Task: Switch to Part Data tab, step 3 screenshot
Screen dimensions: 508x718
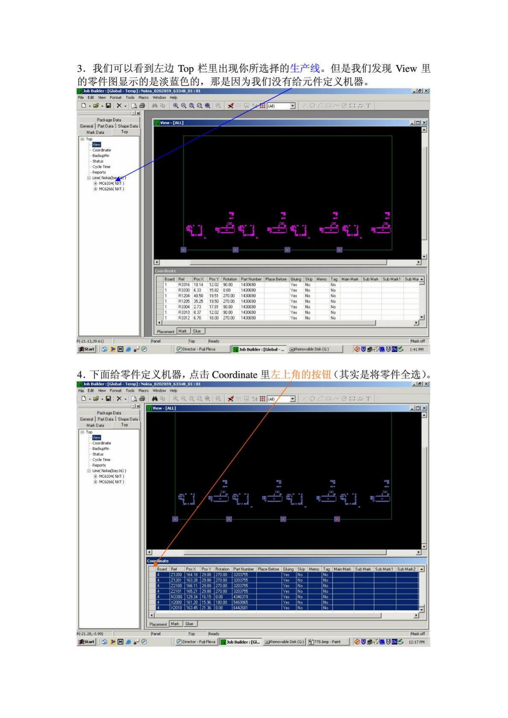Action: pos(105,126)
